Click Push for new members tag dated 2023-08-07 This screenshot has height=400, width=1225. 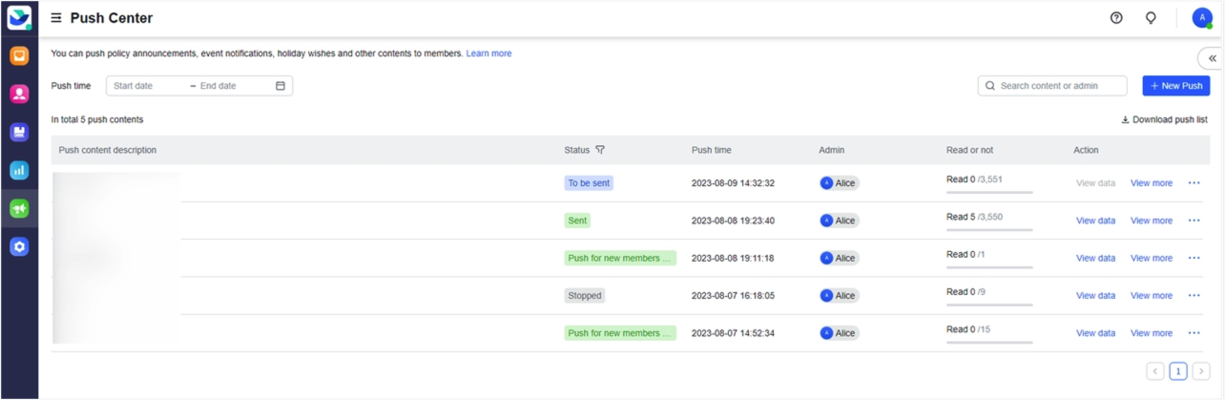click(620, 333)
